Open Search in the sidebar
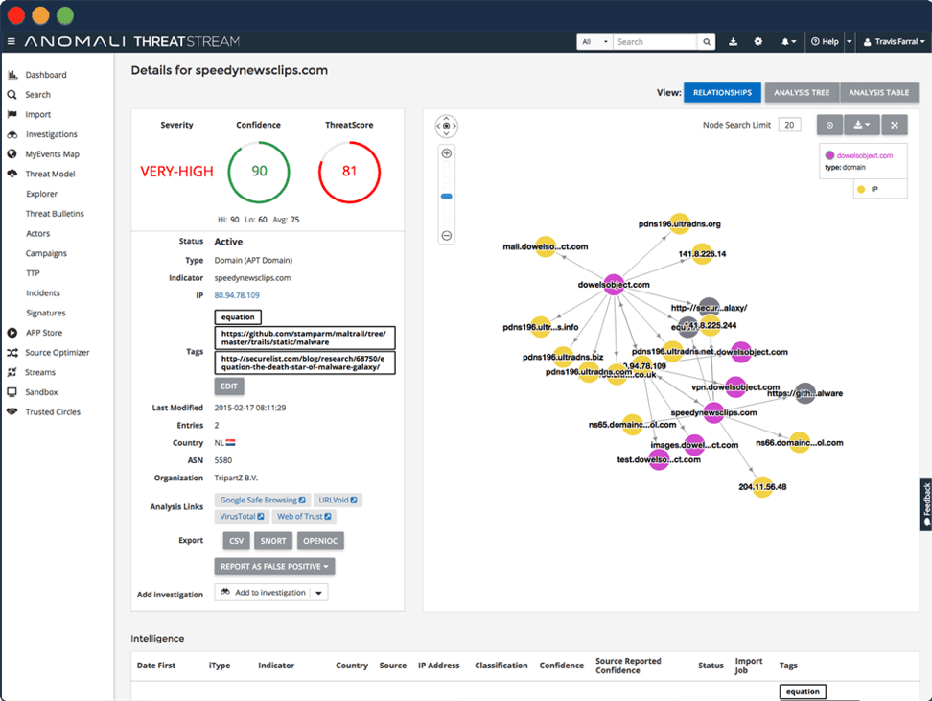The height and width of the screenshot is (701, 932). click(37, 95)
